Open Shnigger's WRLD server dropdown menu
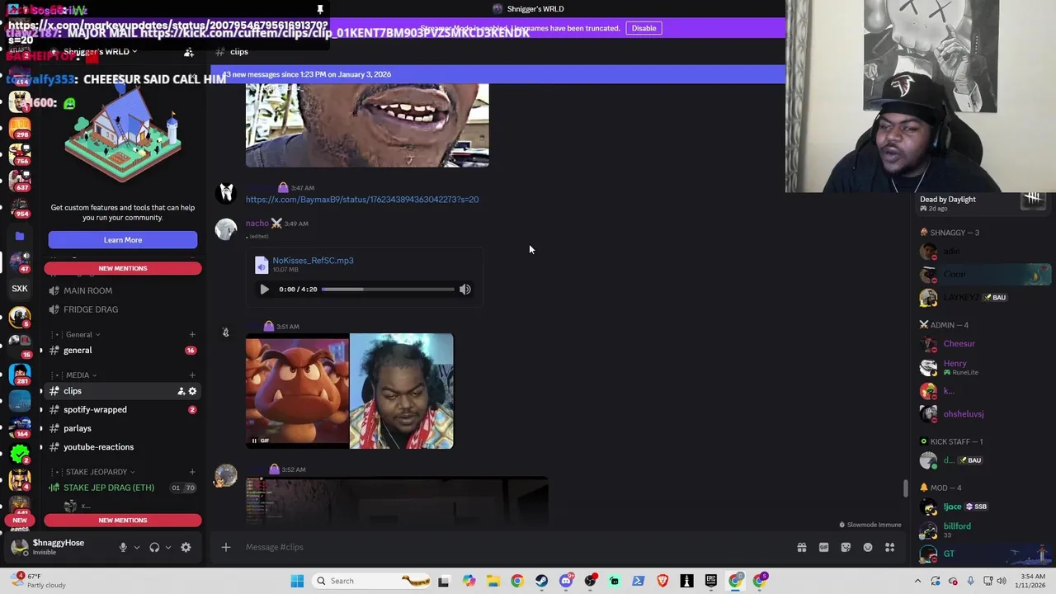Screen dimensions: 1056x594 100,52
